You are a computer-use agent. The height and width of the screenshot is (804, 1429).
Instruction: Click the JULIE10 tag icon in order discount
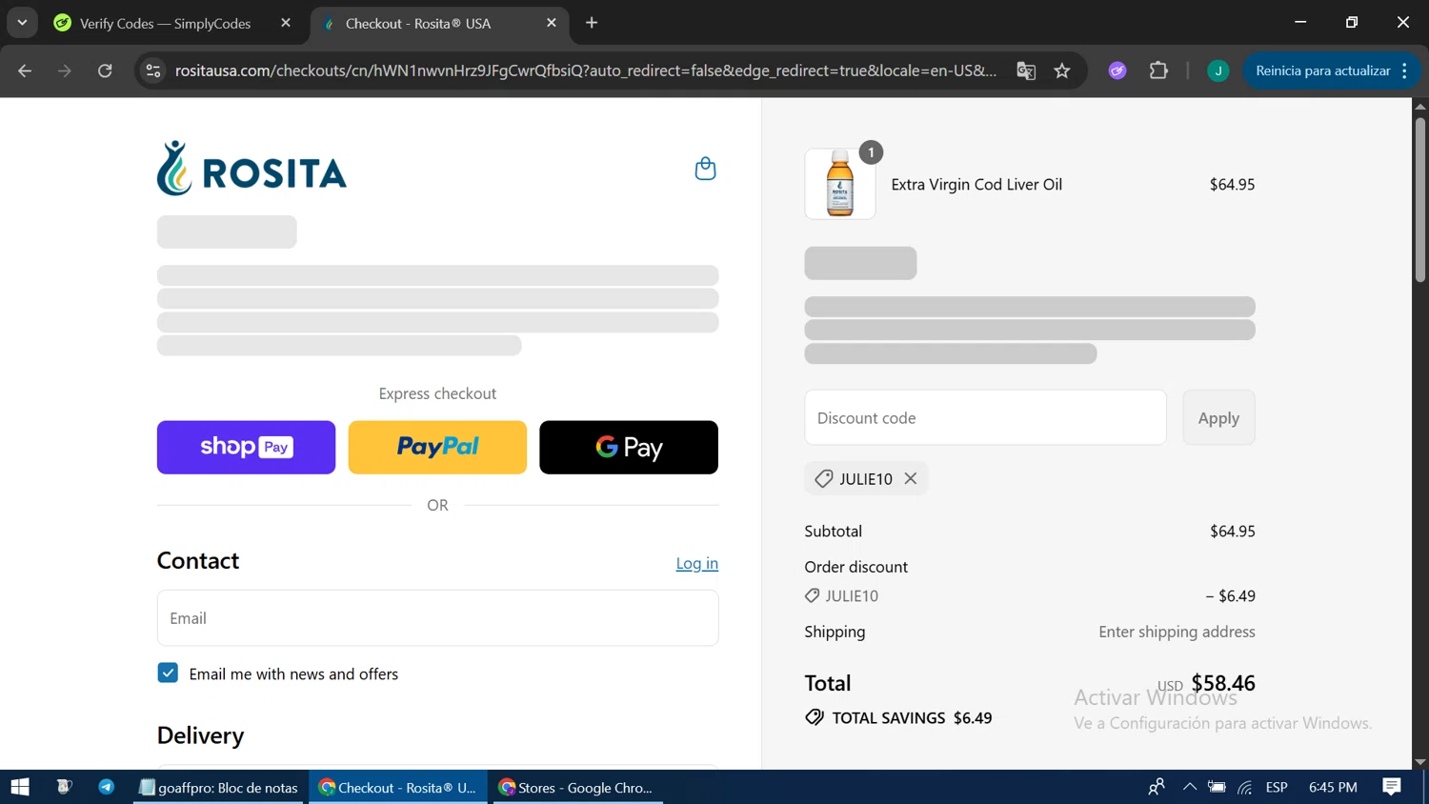coord(812,595)
